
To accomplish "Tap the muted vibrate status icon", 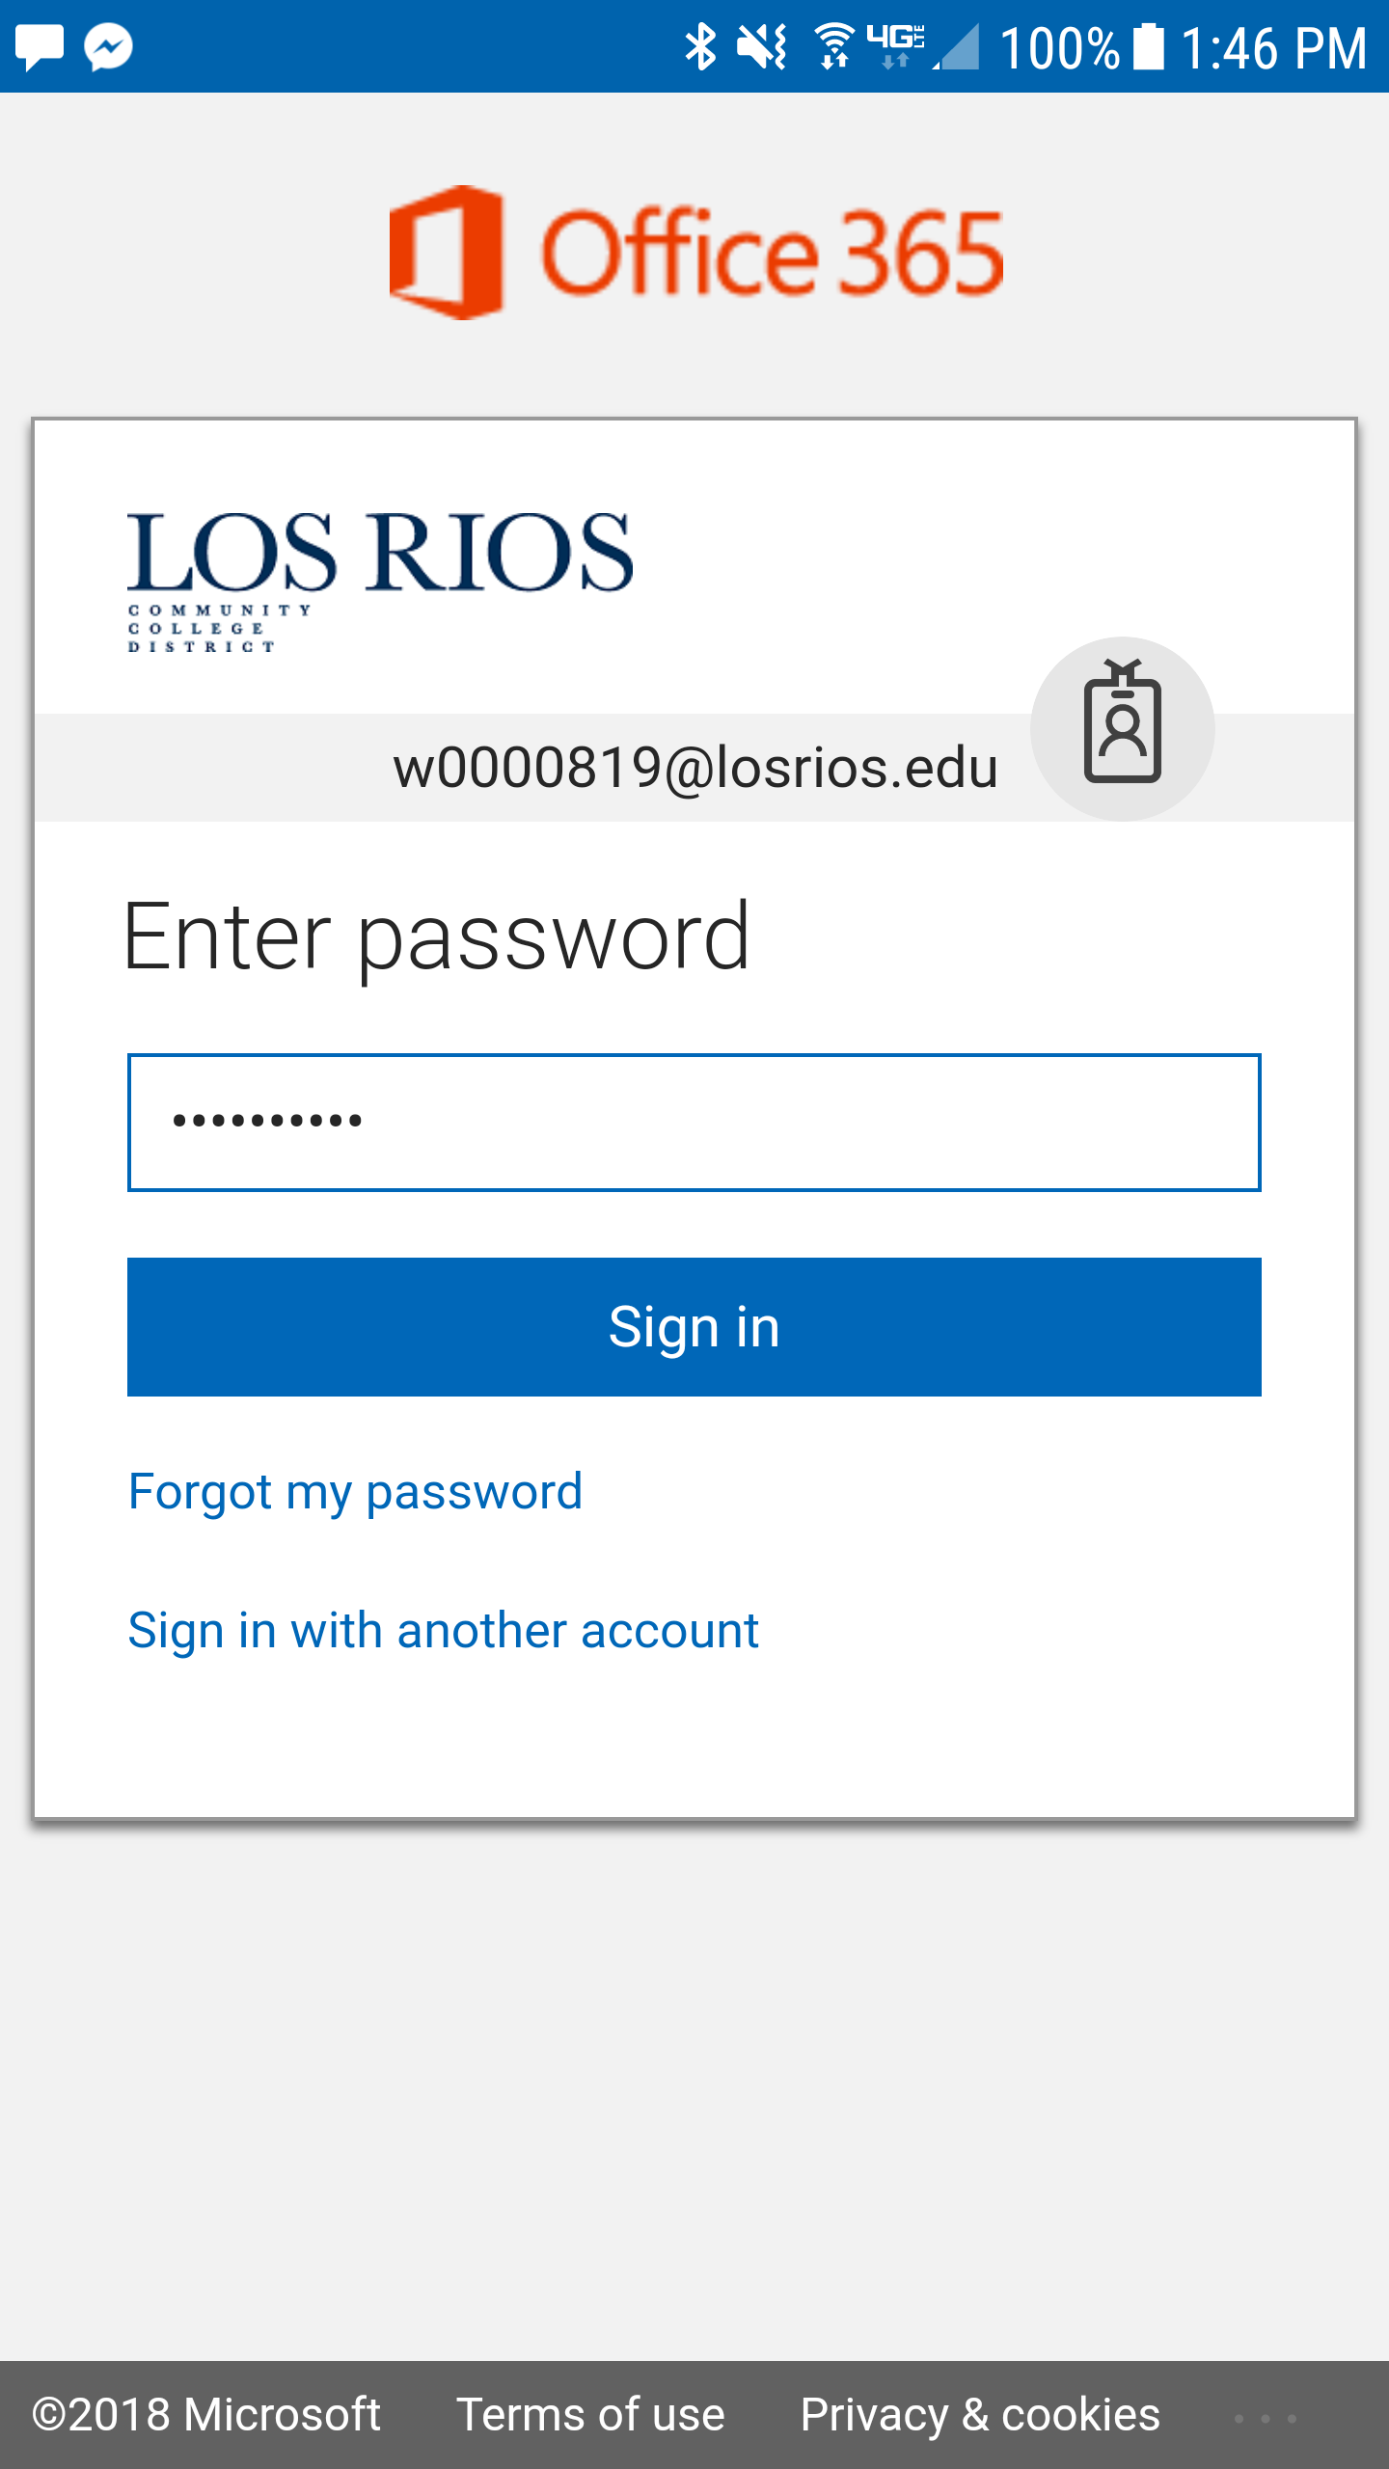I will [762, 46].
